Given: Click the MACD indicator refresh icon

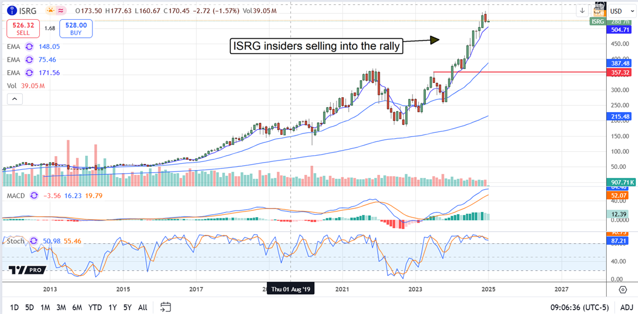Looking at the screenshot, I should (x=35, y=196).
